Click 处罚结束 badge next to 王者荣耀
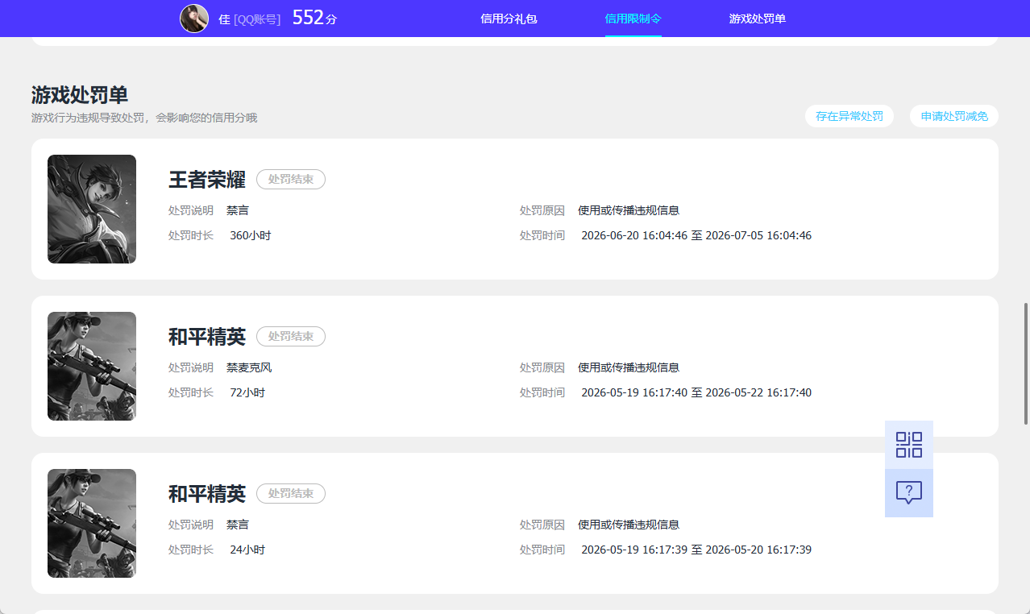Viewport: 1030px width, 614px height. [291, 179]
